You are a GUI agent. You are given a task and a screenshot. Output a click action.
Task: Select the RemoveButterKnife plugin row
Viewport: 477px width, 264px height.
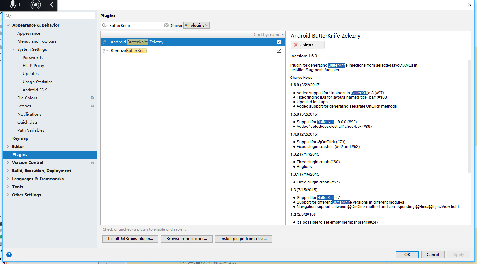pos(193,51)
